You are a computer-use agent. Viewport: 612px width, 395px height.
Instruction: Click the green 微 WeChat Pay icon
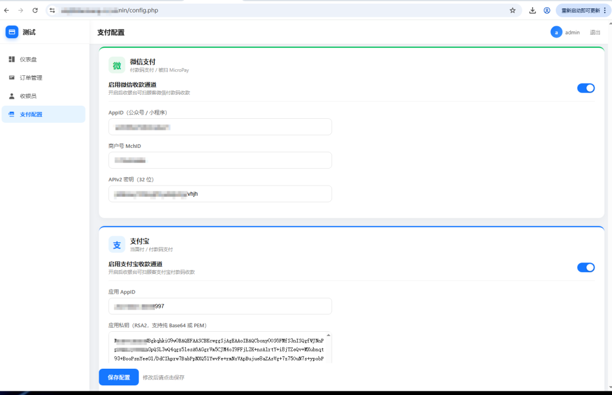click(117, 66)
